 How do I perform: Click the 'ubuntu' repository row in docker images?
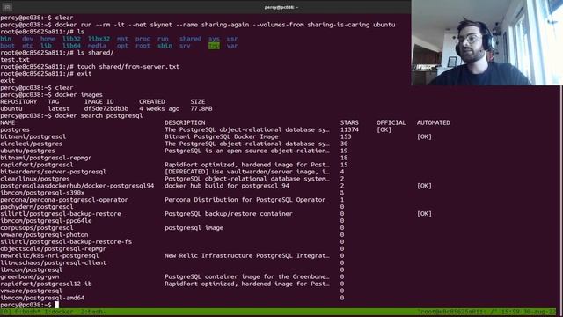[x=106, y=109]
